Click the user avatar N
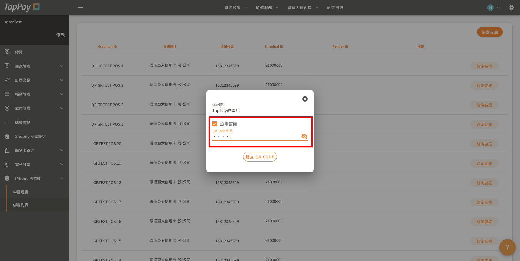520x261 pixels. tap(490, 8)
